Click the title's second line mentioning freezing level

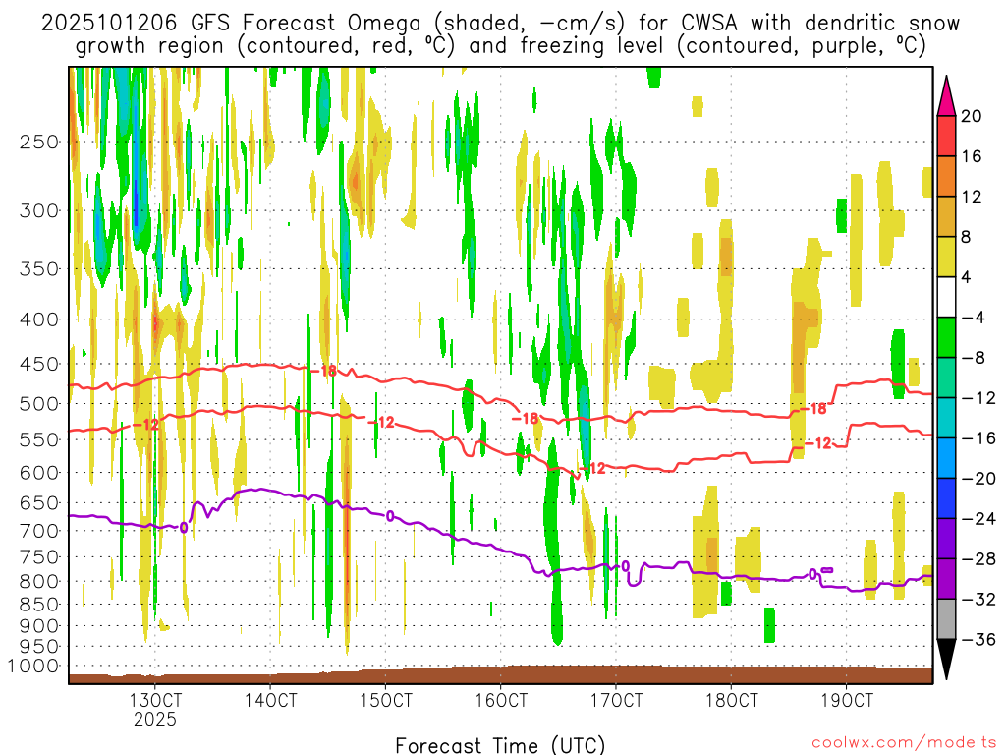click(500, 46)
